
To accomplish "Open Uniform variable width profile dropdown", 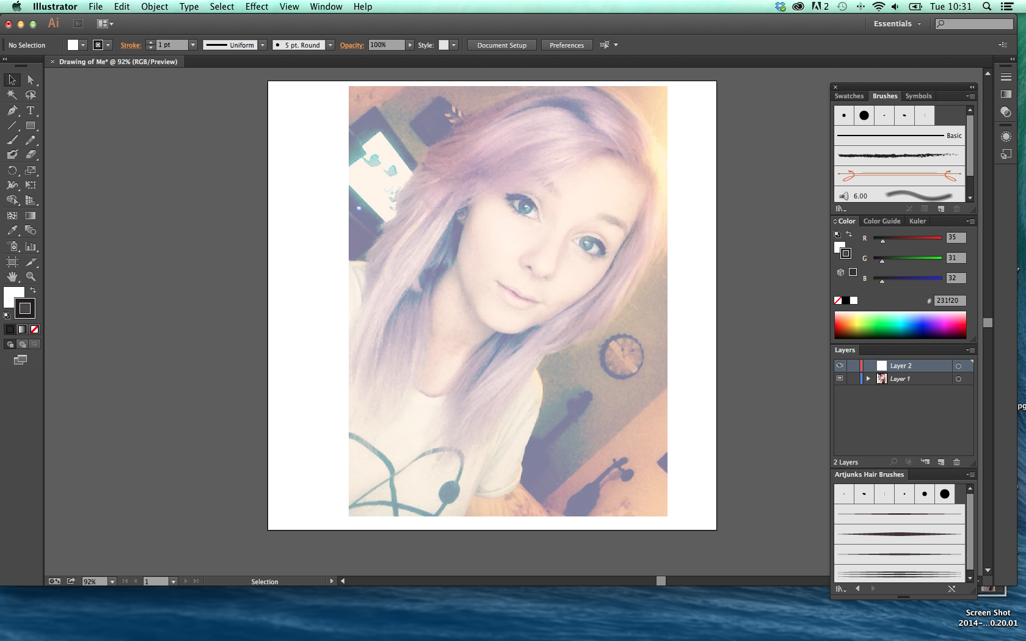I will point(263,45).
